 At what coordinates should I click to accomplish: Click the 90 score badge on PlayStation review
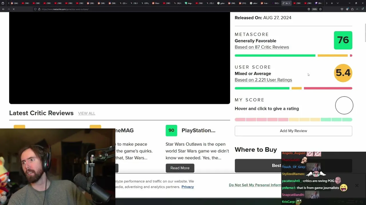[x=171, y=130]
